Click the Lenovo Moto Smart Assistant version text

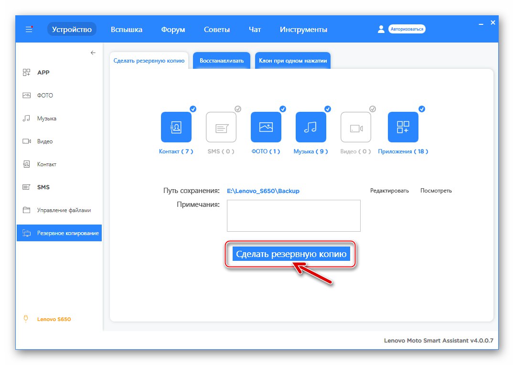(x=439, y=341)
